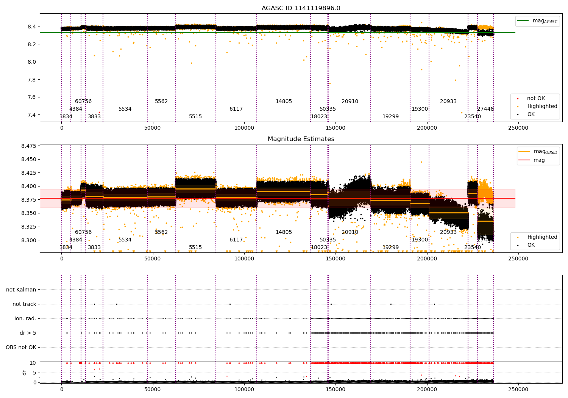The image size is (568, 398).
Task: Click the green mag AGASC legend line
Action: tap(523, 20)
